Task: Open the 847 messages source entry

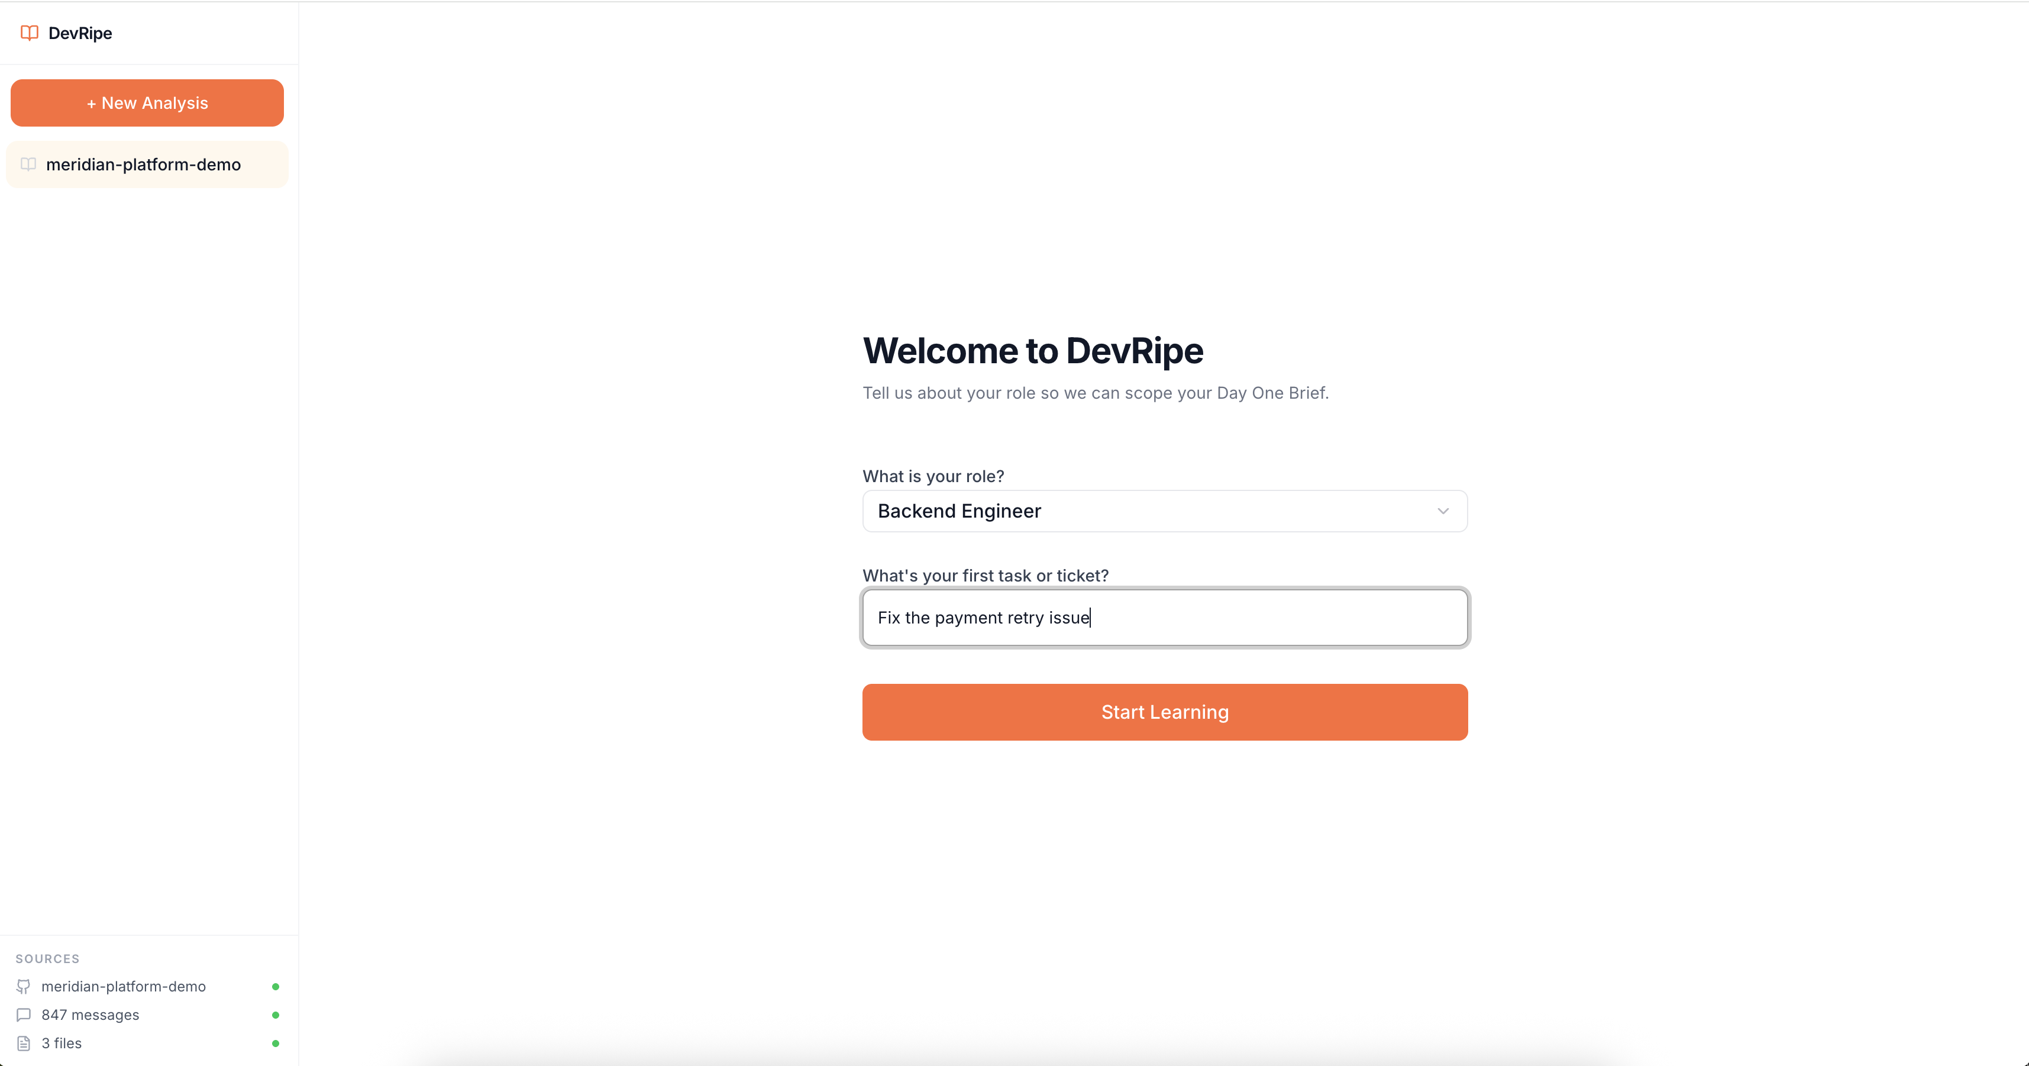Action: click(90, 1015)
